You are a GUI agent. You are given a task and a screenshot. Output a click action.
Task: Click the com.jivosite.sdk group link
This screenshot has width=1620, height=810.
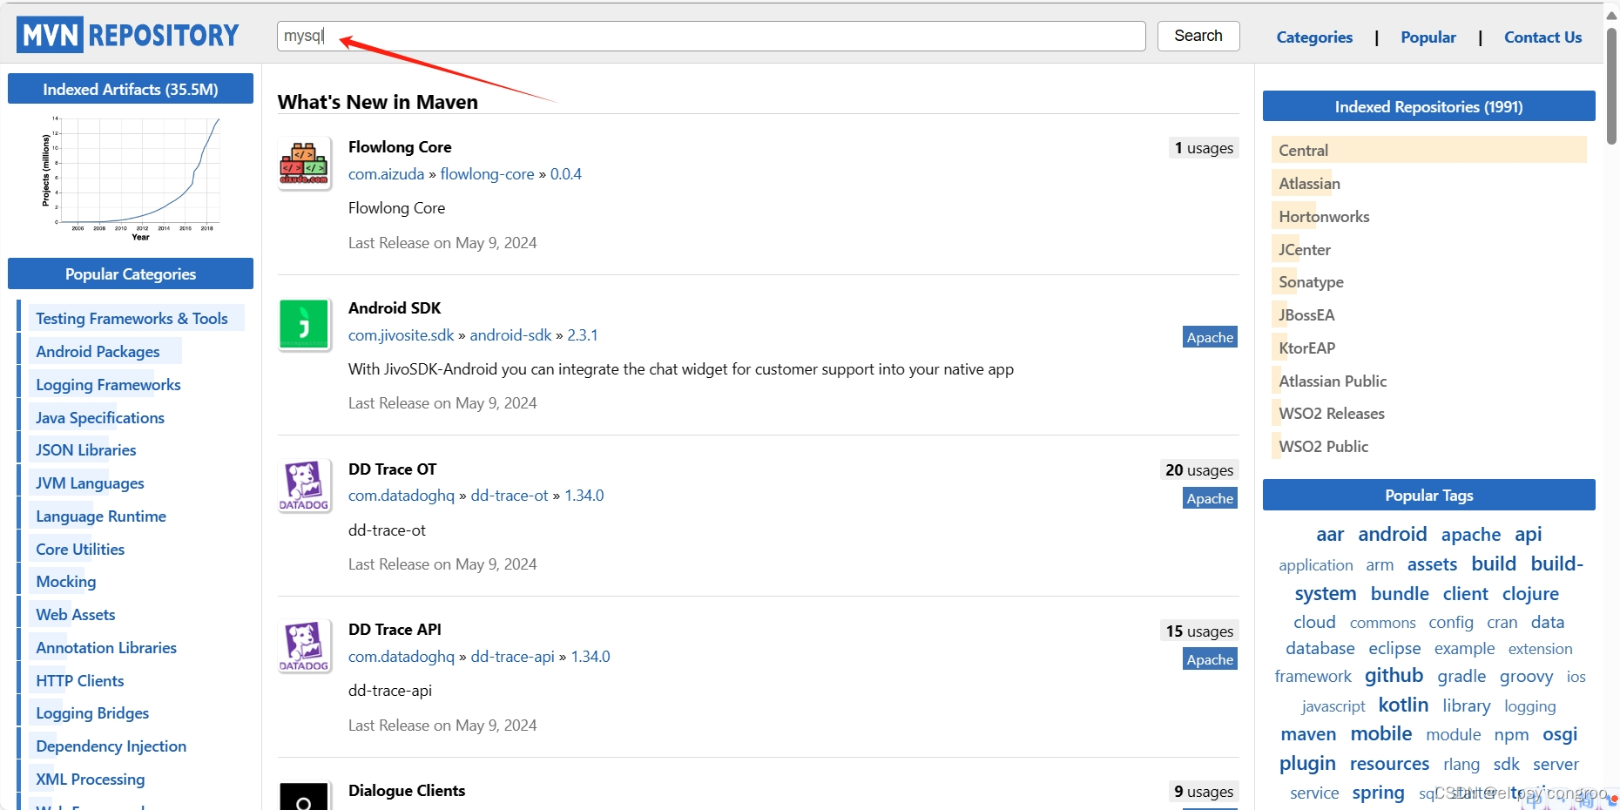coord(402,335)
